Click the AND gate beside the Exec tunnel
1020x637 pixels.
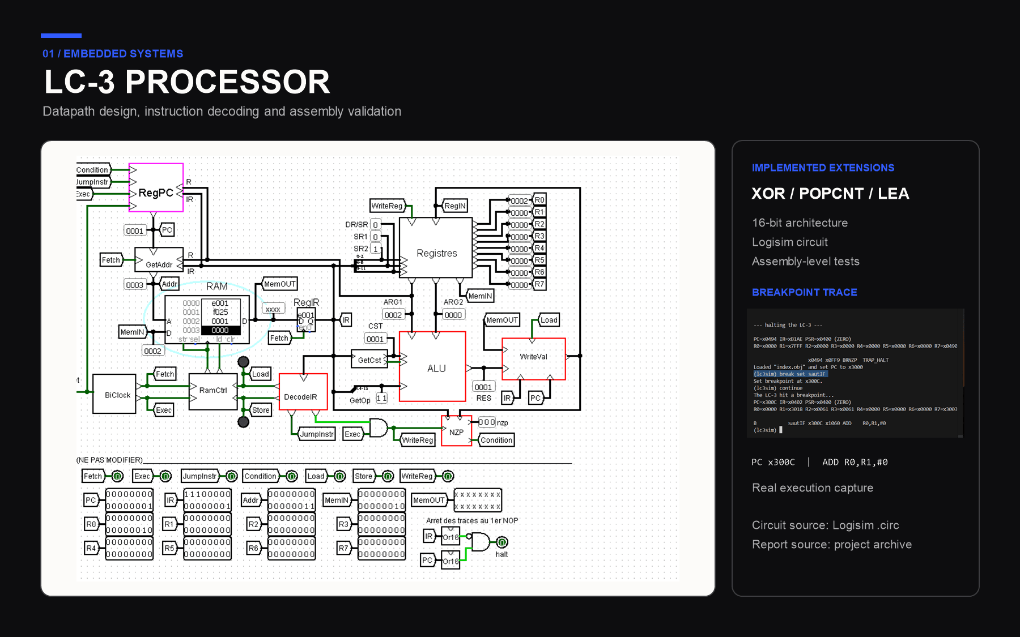379,428
